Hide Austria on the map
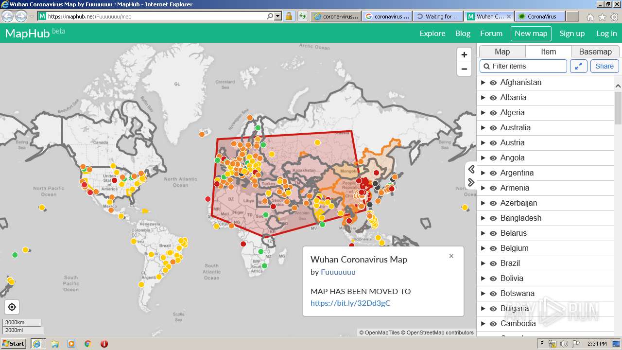This screenshot has height=350, width=622. pos(493,143)
